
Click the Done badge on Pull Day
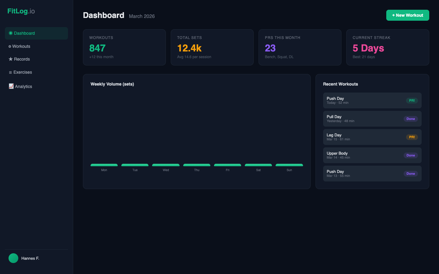411,119
